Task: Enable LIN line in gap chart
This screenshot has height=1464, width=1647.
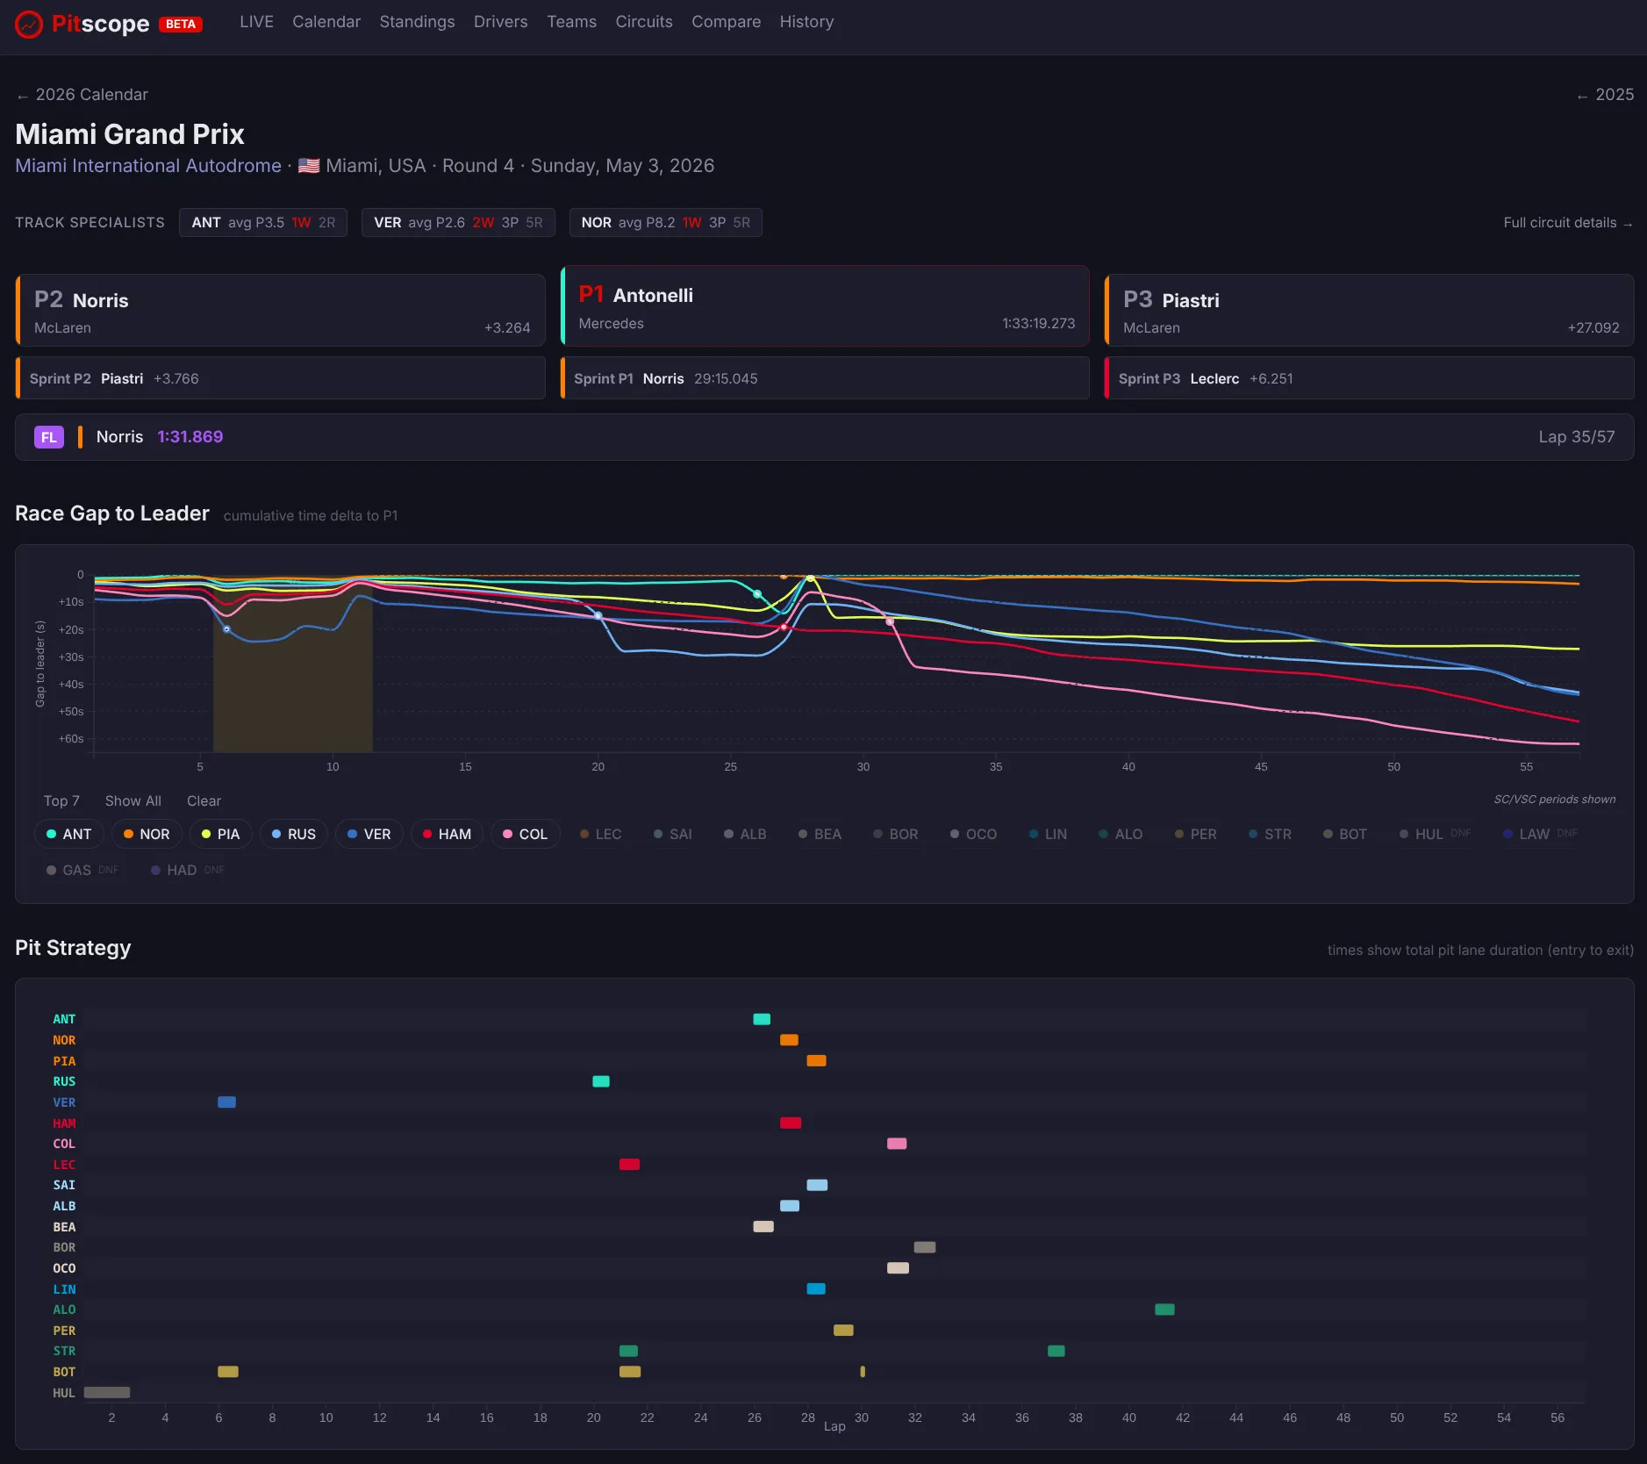Action: [x=1048, y=834]
